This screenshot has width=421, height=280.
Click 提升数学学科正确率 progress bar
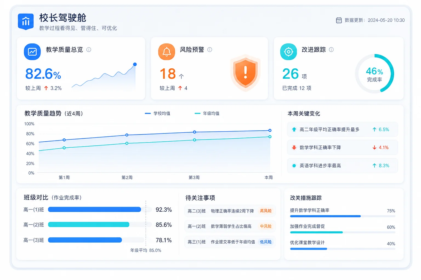tap(343, 216)
